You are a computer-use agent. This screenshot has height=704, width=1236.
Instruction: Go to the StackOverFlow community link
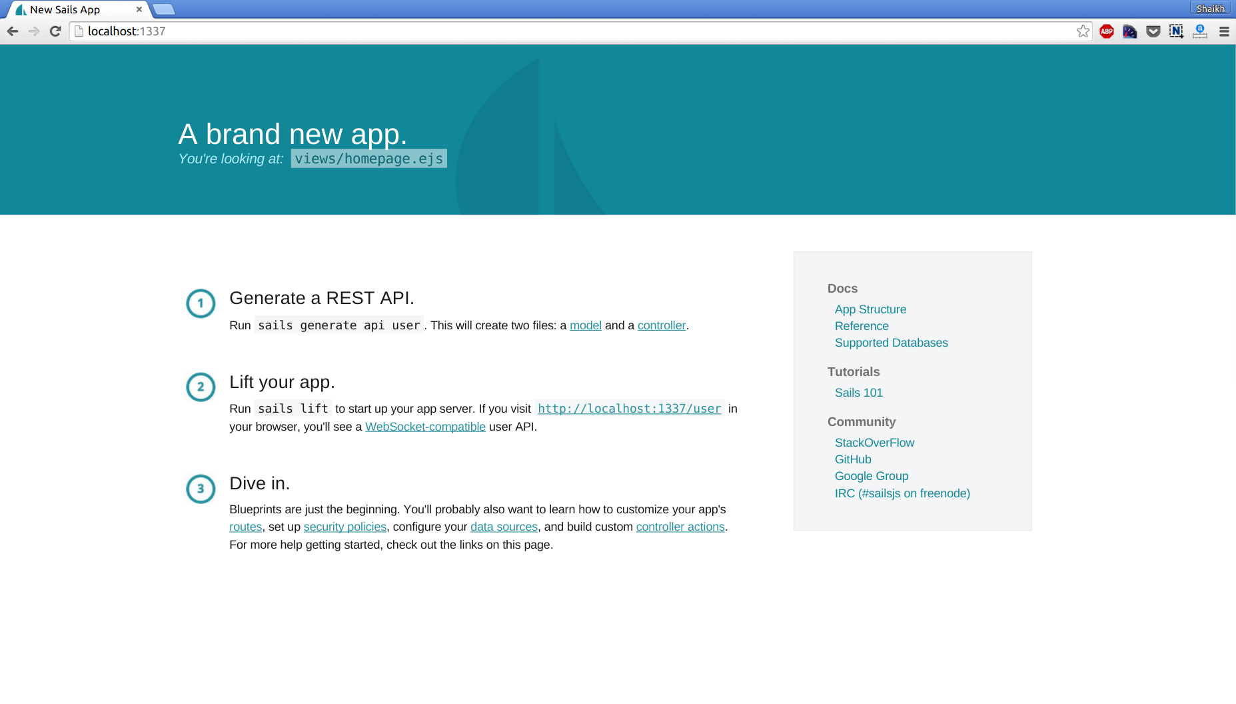pyautogui.click(x=874, y=443)
